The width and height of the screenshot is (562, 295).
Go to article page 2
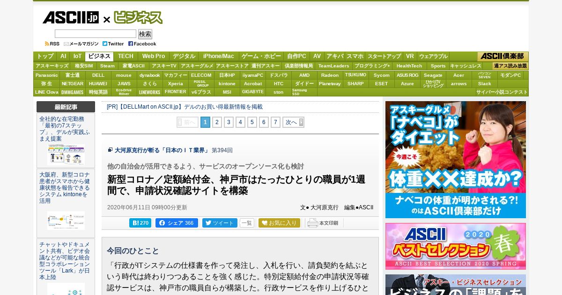(x=217, y=122)
